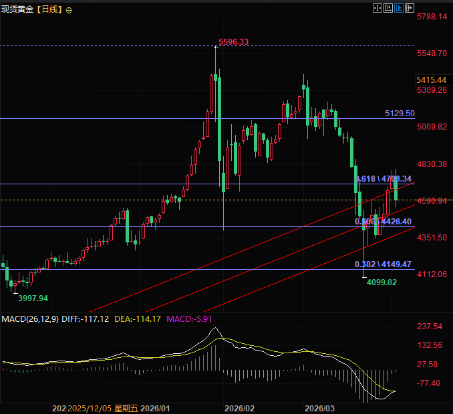453x414 pixels.
Task: Click the 4351.50 price axis value
Action: click(x=432, y=237)
